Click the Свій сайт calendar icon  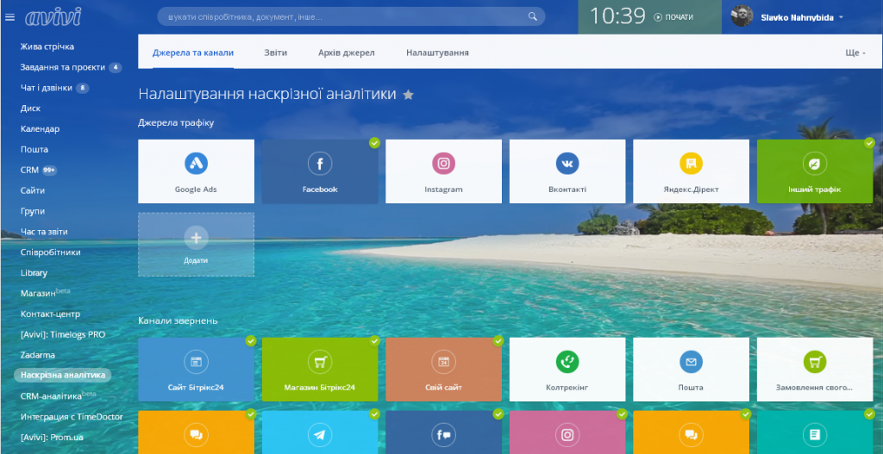click(444, 362)
